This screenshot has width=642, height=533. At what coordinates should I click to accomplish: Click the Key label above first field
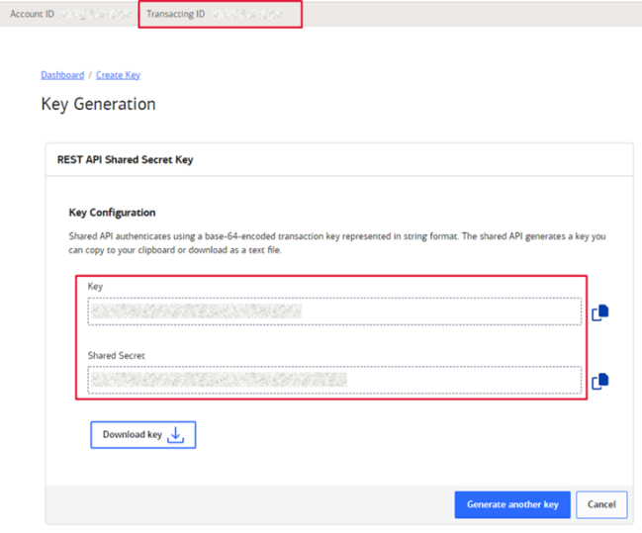pyautogui.click(x=95, y=287)
